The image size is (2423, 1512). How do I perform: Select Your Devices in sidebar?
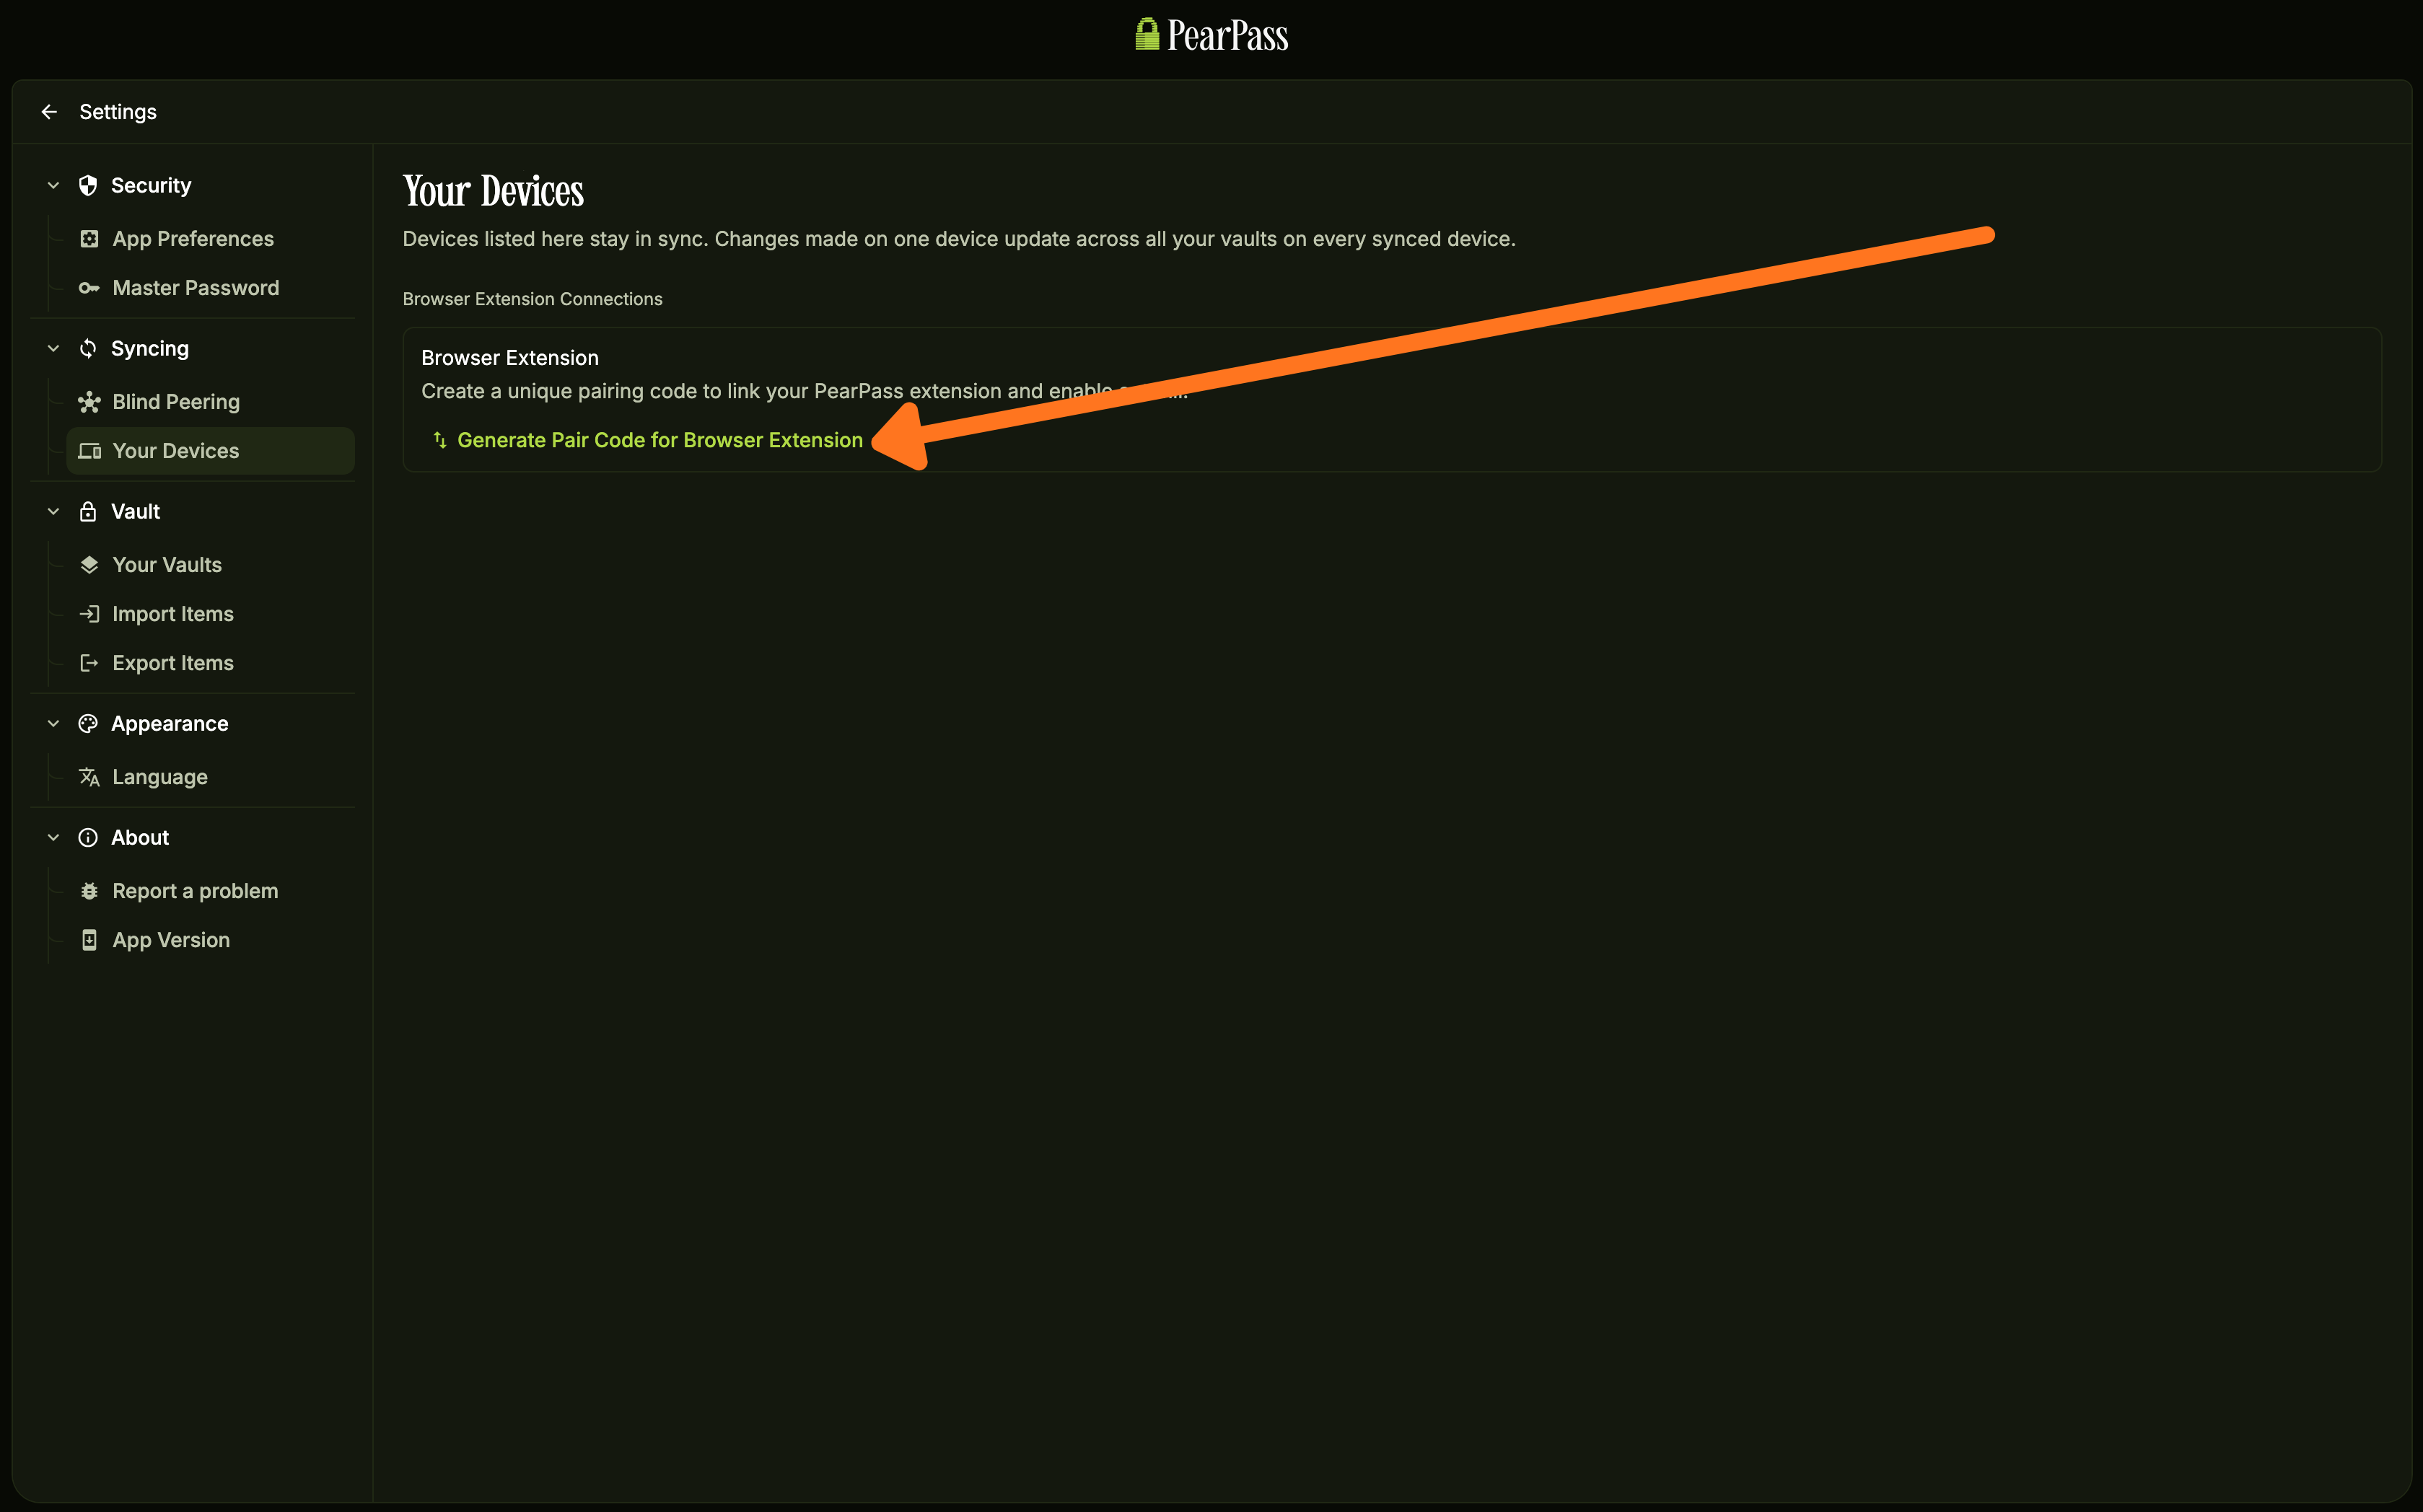tap(176, 451)
